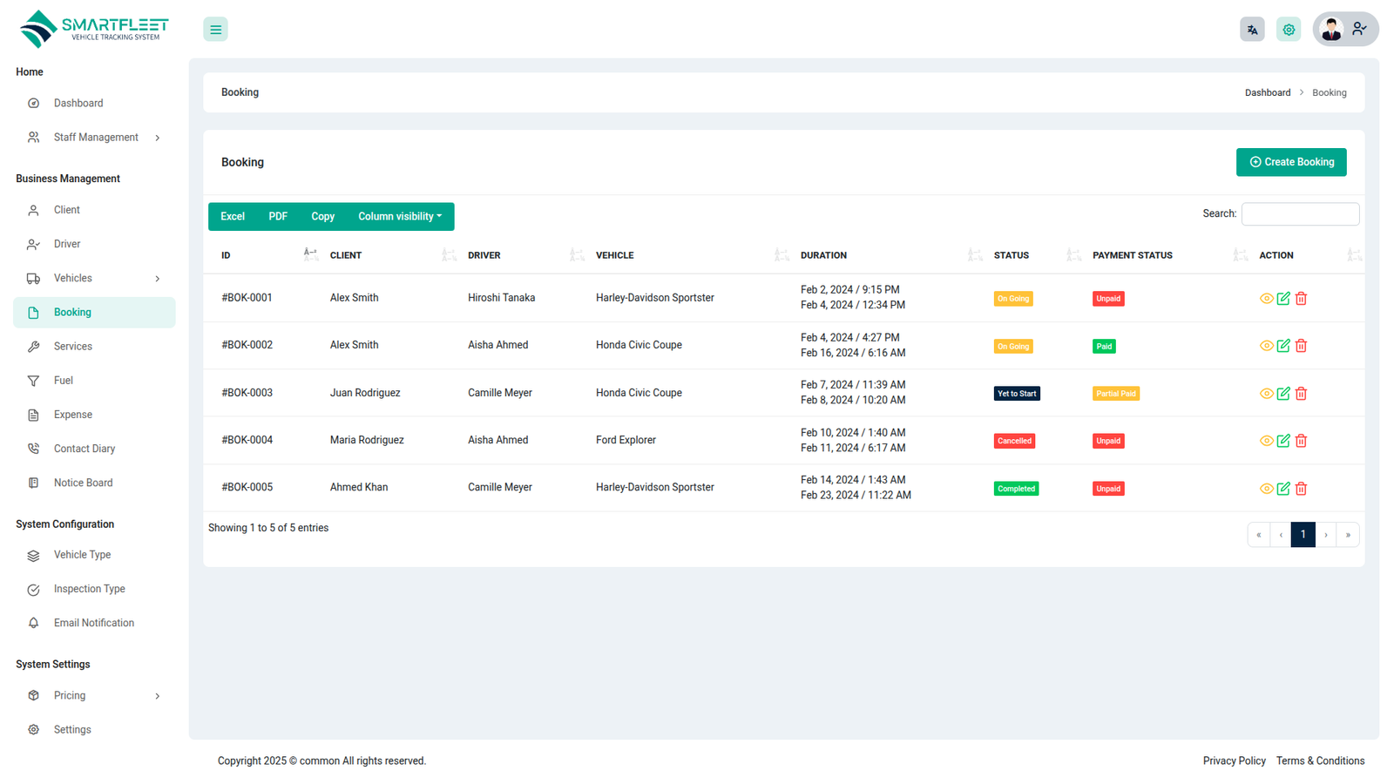Viewport: 1394px width, 784px height.
Task: Click the Create Booking button
Action: tap(1290, 162)
